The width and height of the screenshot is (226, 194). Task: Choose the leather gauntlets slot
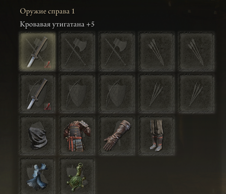[117, 136]
